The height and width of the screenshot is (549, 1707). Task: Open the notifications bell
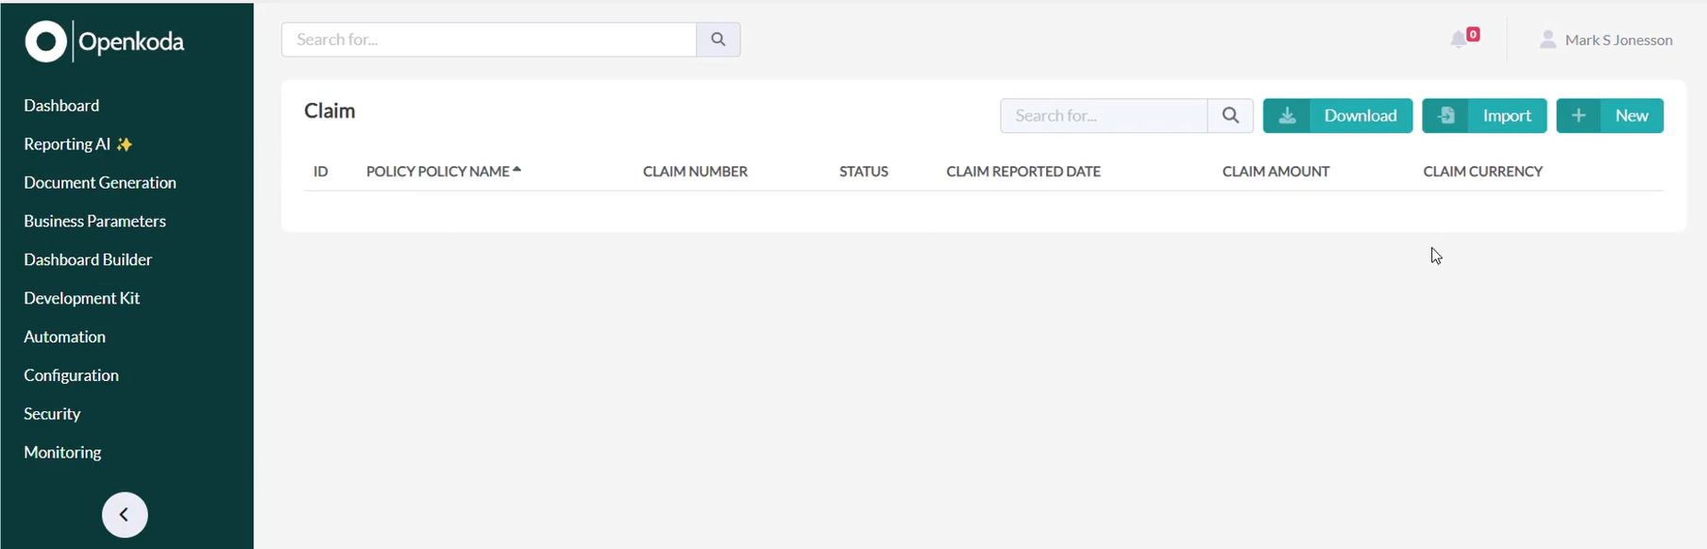click(x=1460, y=40)
